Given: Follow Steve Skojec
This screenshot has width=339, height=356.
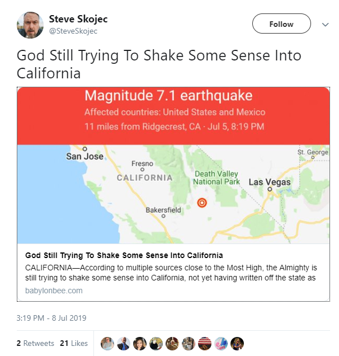Looking at the screenshot, I should pos(281,24).
